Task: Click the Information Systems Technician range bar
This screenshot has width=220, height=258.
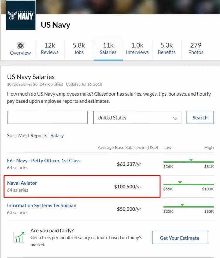Action: tap(188, 207)
